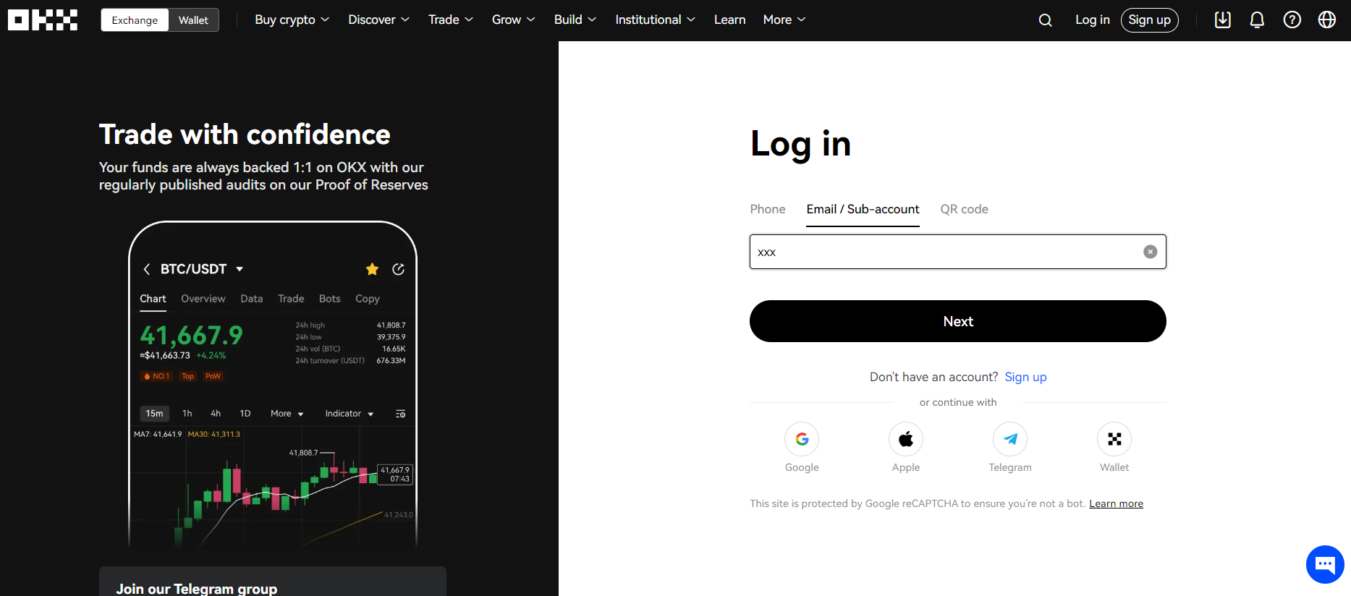Expand the More menu in navbar
The image size is (1351, 596).
[784, 20]
